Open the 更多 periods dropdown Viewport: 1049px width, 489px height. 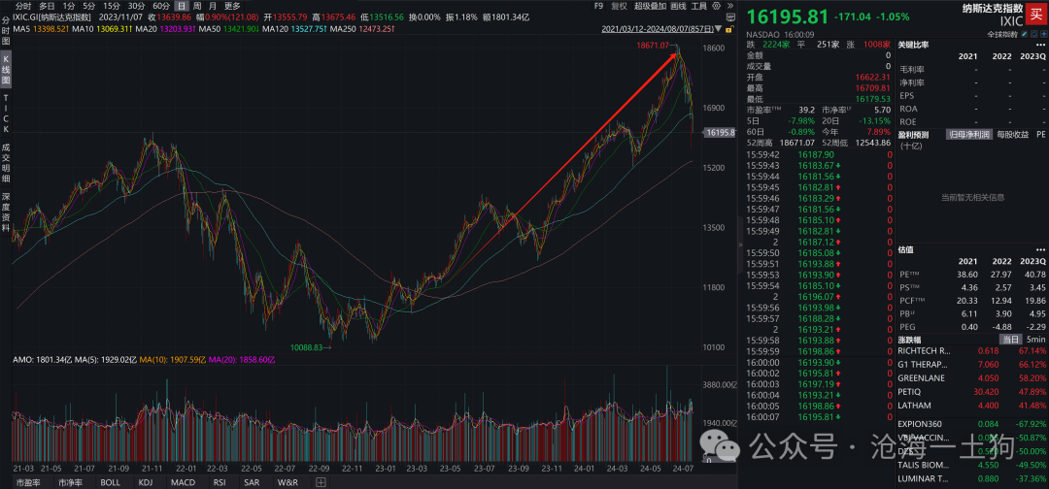[232, 6]
